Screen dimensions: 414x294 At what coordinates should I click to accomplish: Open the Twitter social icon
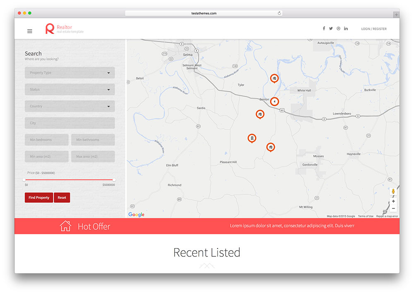coord(331,28)
